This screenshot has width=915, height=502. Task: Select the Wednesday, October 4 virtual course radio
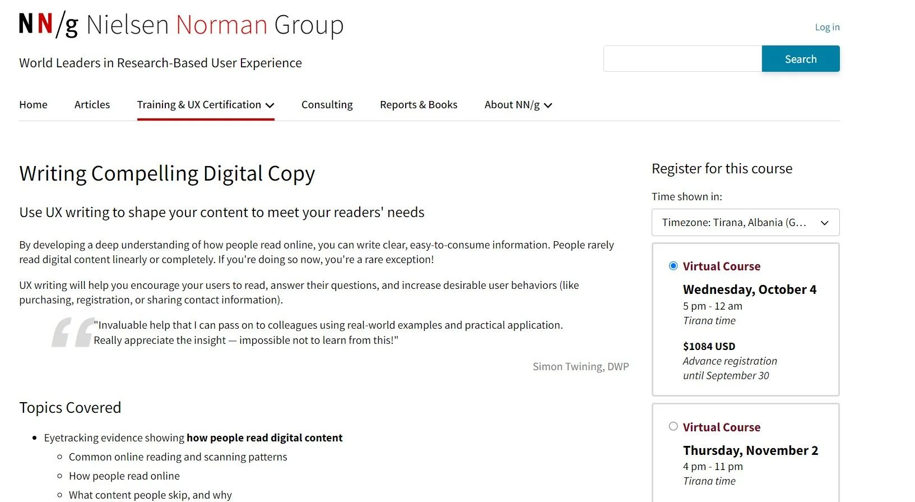673,266
